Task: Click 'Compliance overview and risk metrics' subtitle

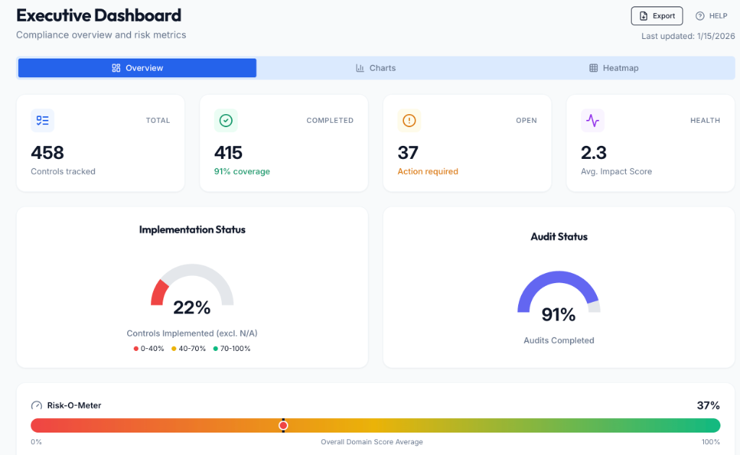Action: [101, 35]
